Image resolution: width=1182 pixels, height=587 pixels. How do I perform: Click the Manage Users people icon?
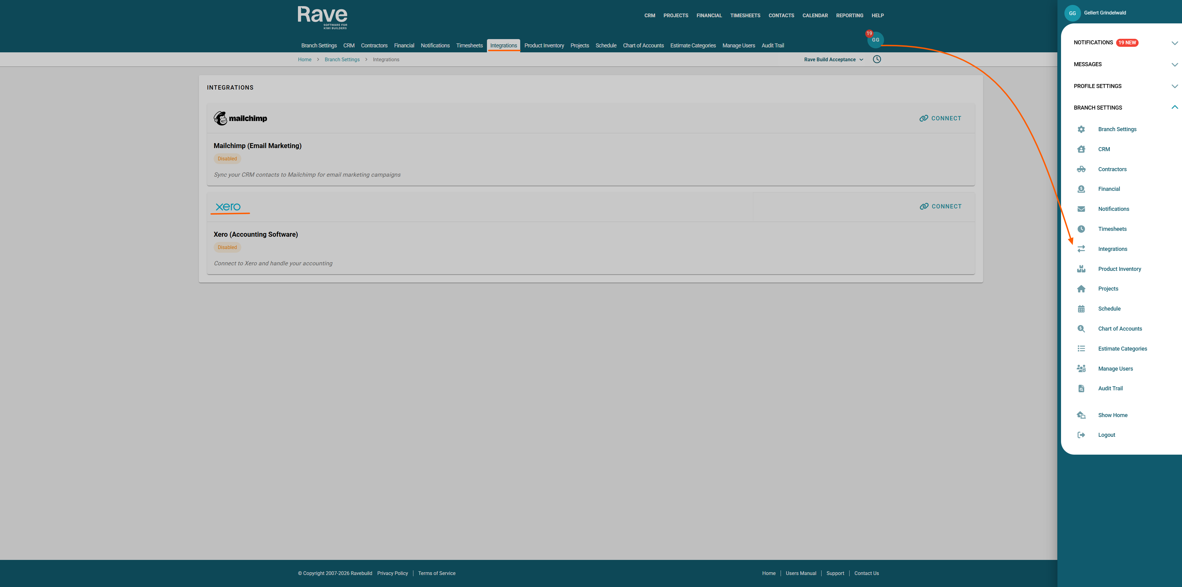1081,368
